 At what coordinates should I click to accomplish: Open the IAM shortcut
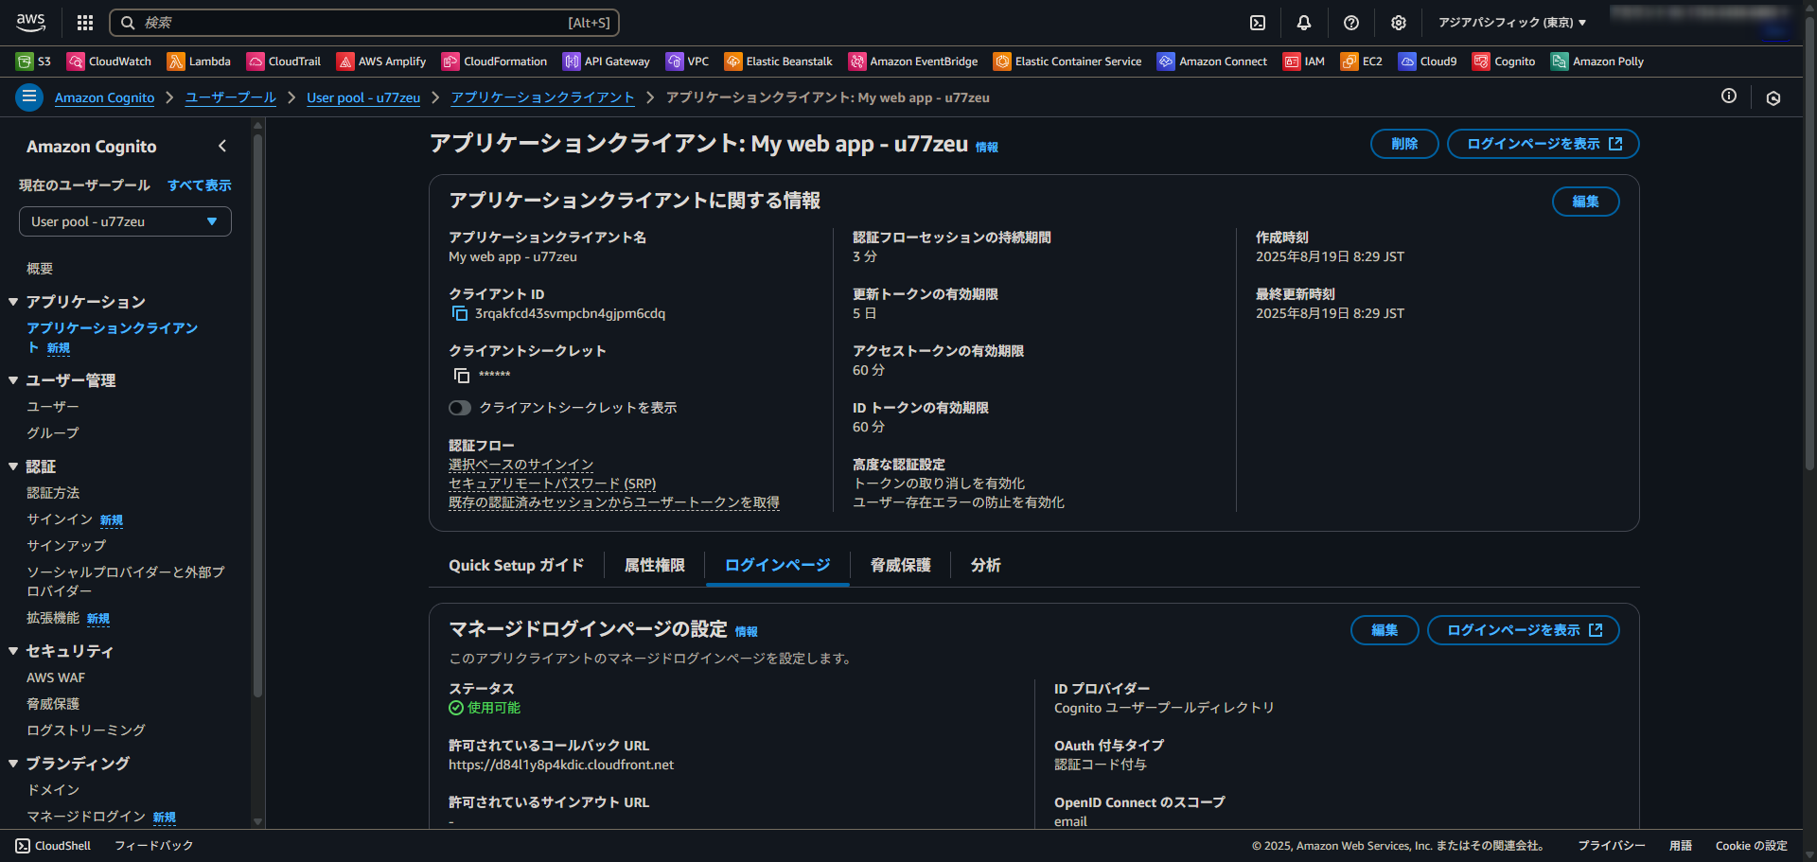[1303, 62]
